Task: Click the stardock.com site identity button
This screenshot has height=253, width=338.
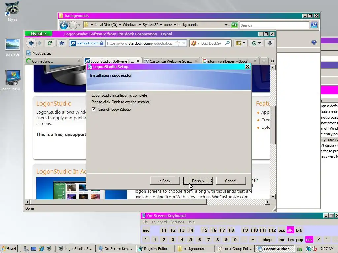Action: [x=87, y=43]
